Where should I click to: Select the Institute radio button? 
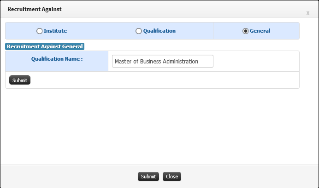click(39, 31)
